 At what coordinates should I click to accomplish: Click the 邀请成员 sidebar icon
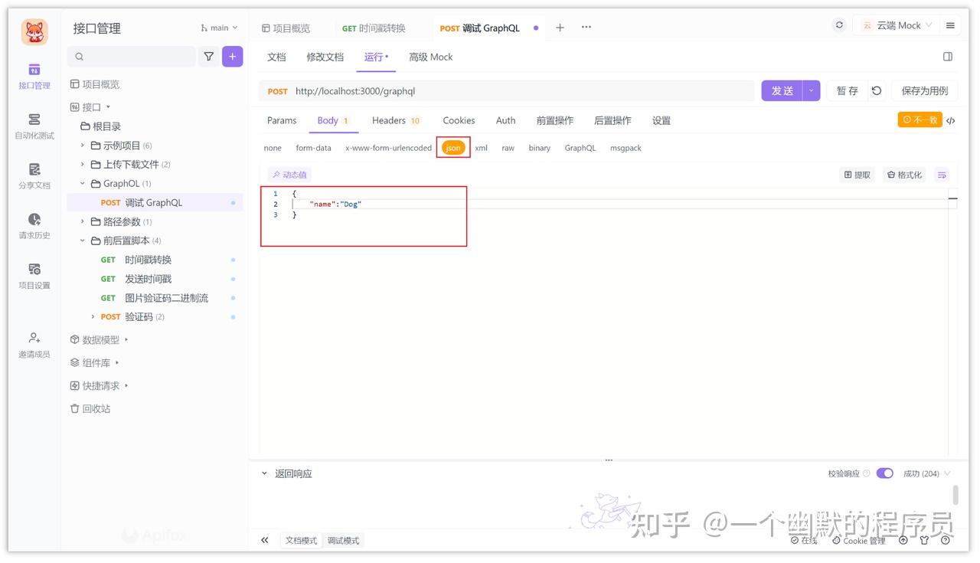pyautogui.click(x=34, y=342)
